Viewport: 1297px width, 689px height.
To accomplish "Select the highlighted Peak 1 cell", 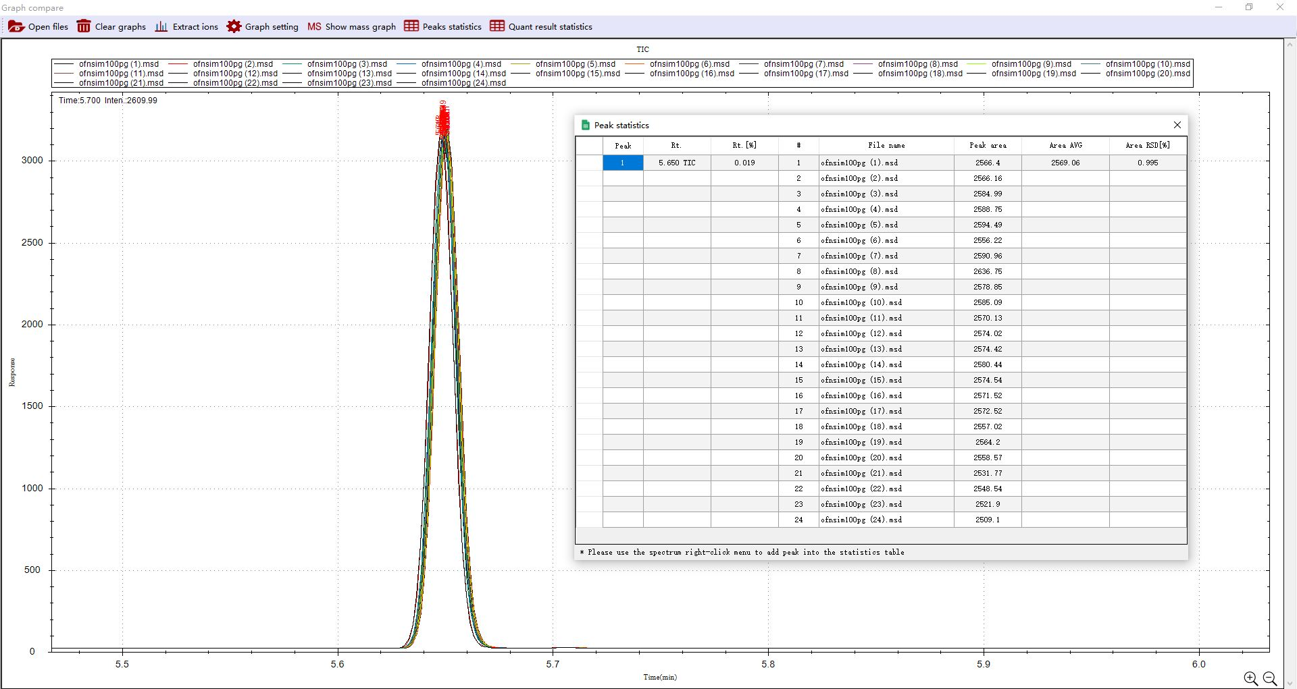I will tap(622, 163).
